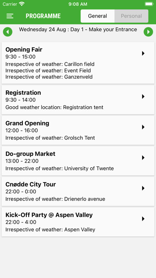
Task: Expand Registration event arrow
Action: pos(143,96)
